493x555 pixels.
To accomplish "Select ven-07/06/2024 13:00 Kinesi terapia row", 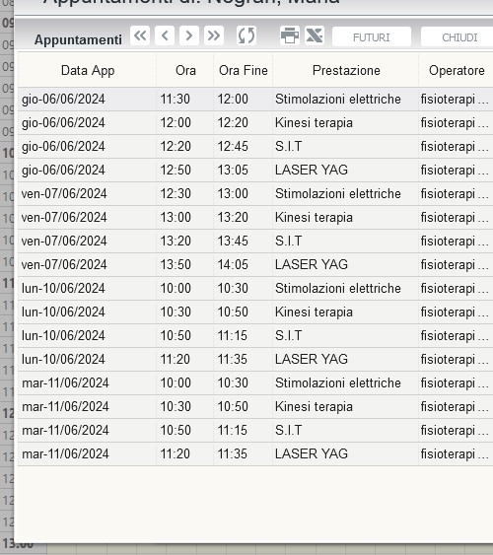I will 255,217.
